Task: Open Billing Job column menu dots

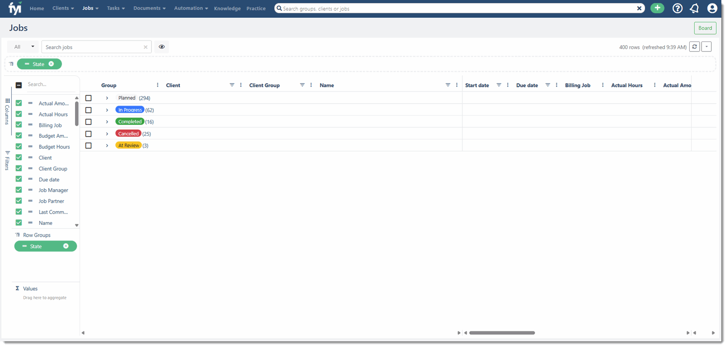Action: pyautogui.click(x=603, y=85)
